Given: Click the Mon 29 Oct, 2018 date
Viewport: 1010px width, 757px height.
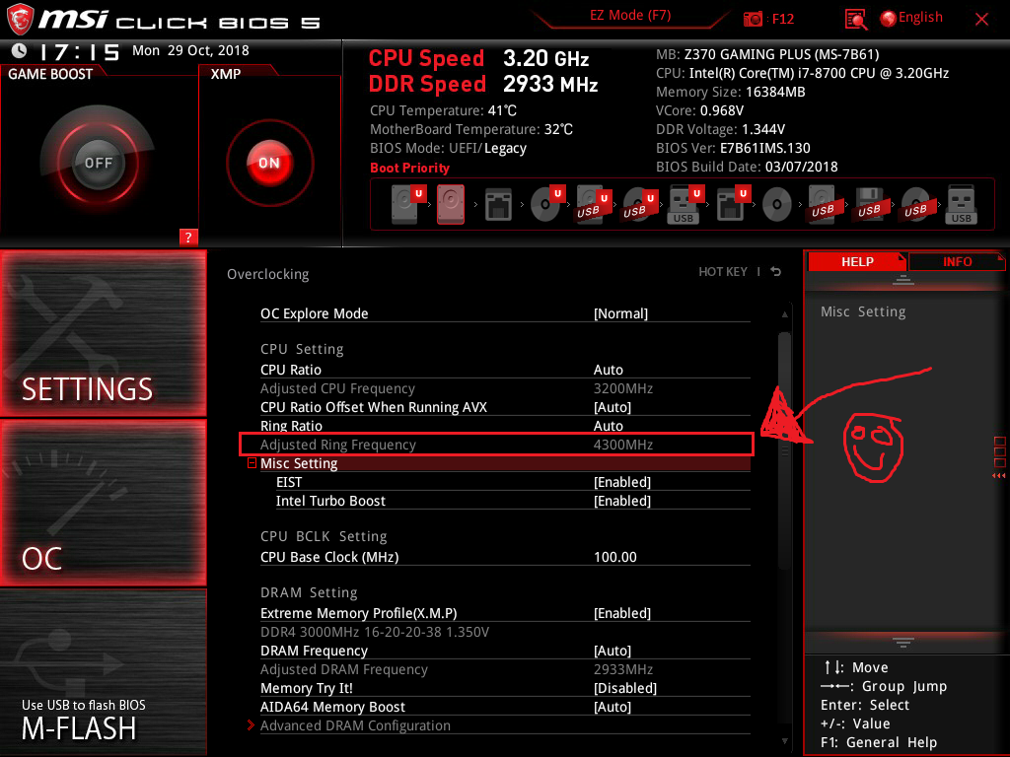Looking at the screenshot, I should pyautogui.click(x=190, y=50).
